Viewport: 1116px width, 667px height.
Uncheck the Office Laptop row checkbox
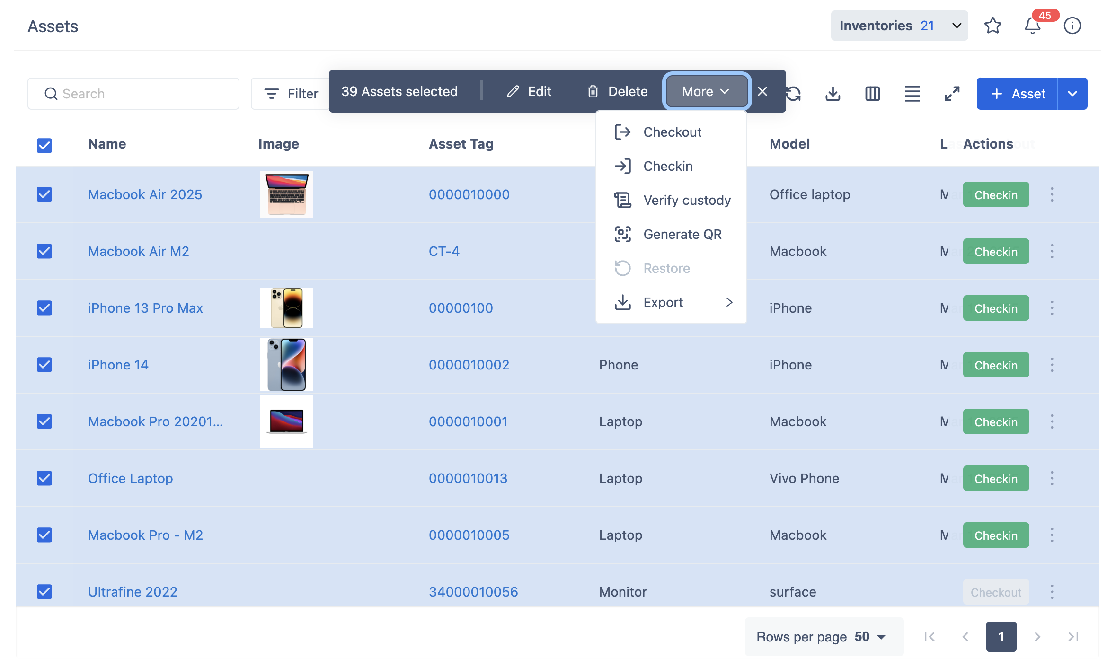coord(44,478)
